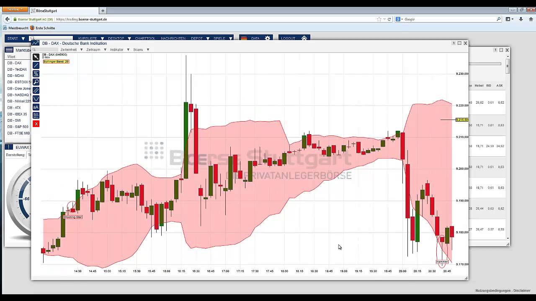This screenshot has width=536, height=301.
Task: Click scroll-down arrow in right background window
Action: (x=508, y=238)
